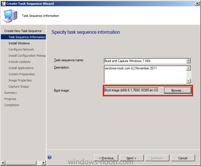Go back with Previous button
Viewport: 201px width, 166px height.
tap(106, 158)
